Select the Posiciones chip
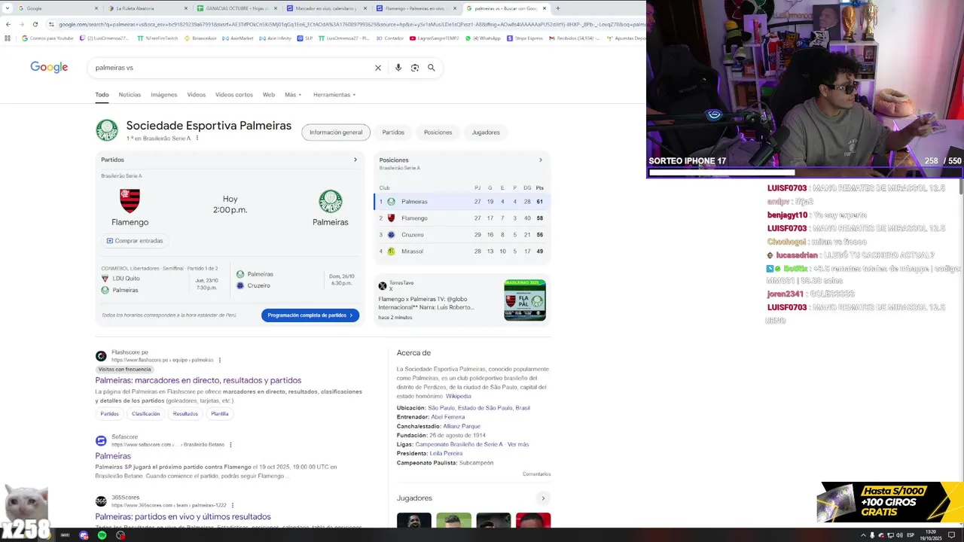Image resolution: width=964 pixels, height=542 pixels. (x=438, y=132)
